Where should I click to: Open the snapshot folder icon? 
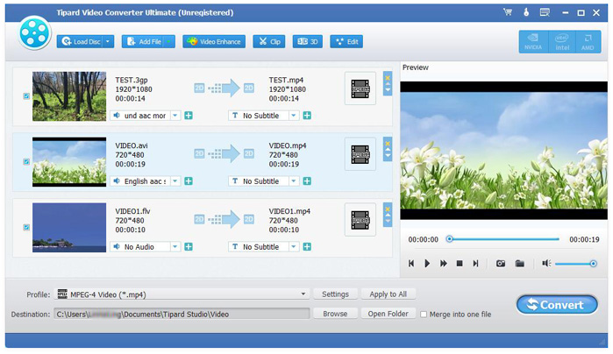[519, 264]
